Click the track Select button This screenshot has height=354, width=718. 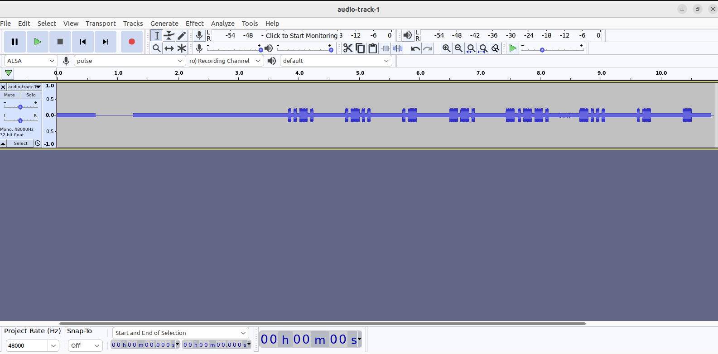point(20,144)
